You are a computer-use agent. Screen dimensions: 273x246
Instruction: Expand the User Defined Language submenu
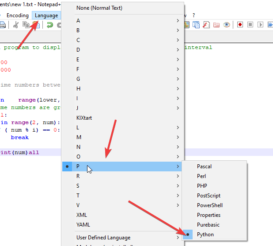click(123, 238)
